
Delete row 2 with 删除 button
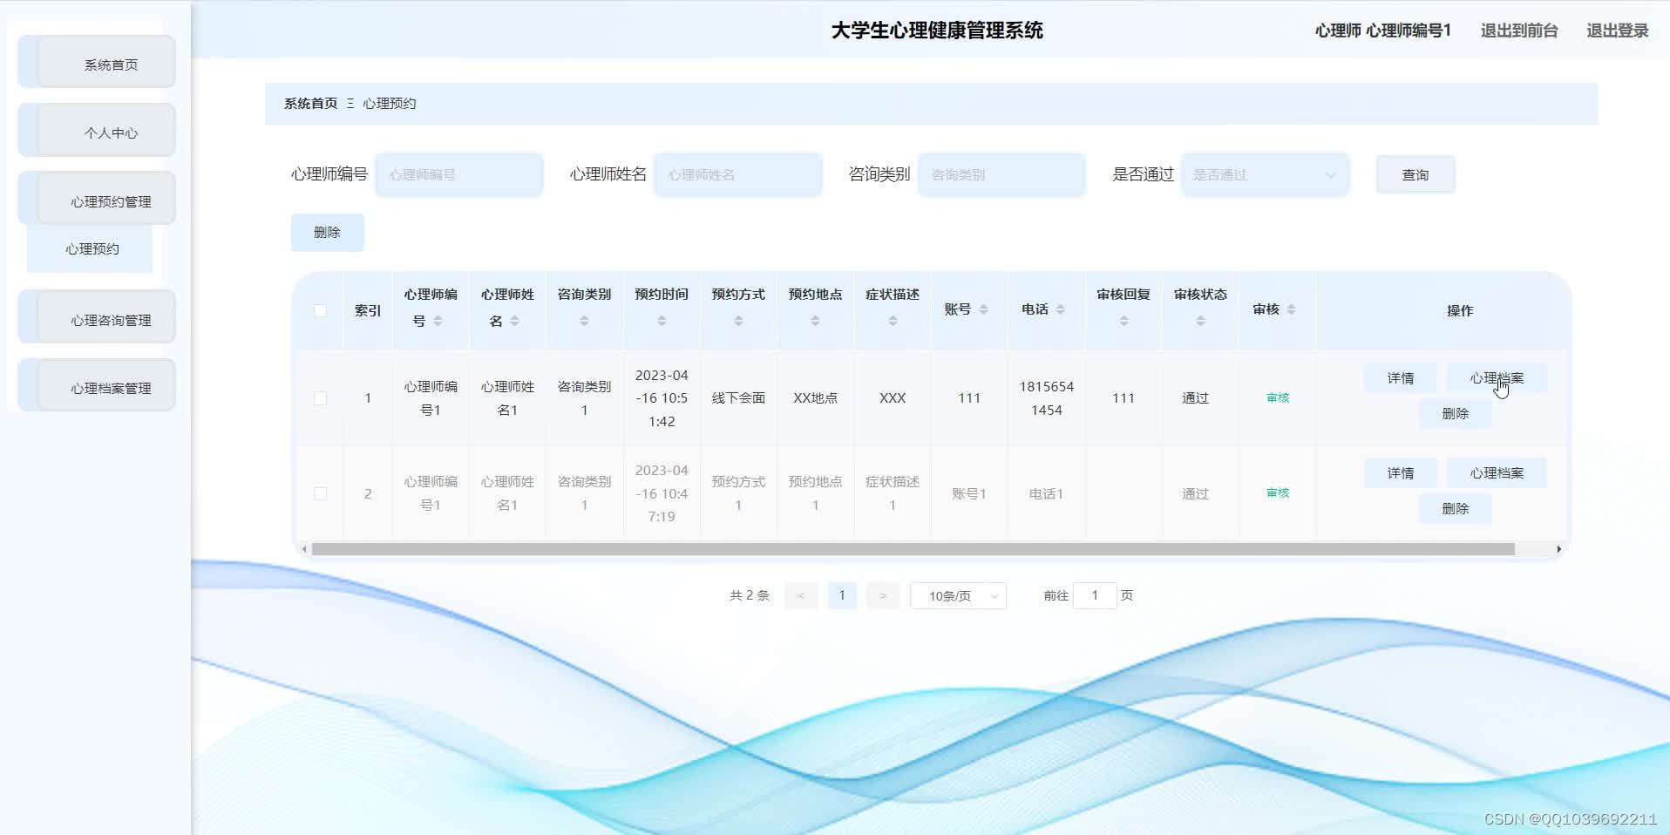point(1455,509)
